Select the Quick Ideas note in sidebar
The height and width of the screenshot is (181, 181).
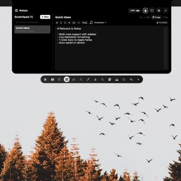point(32,29)
